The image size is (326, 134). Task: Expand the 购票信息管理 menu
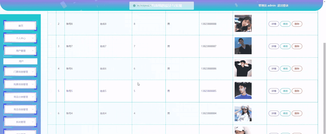point(20,84)
